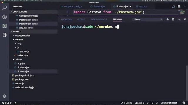Change encoding via UTF-8 status
This screenshot has height=105, width=188.
pyautogui.click(x=150, y=103)
